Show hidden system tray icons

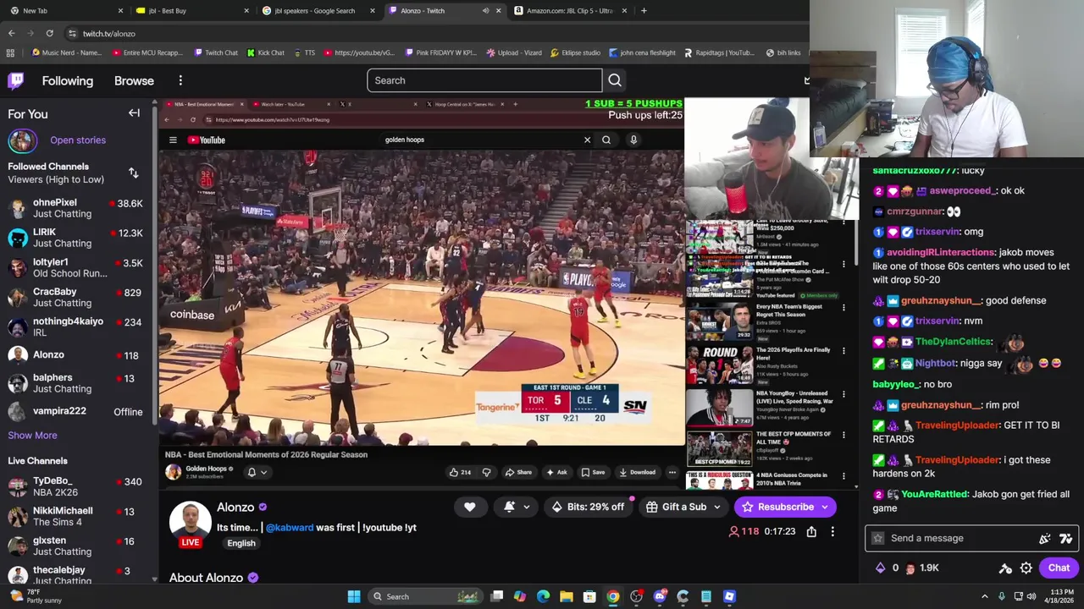click(x=984, y=596)
